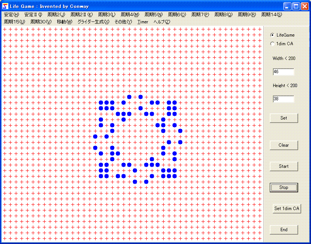
Task: Open the 周期14(S) menu
Action: pos(272,15)
